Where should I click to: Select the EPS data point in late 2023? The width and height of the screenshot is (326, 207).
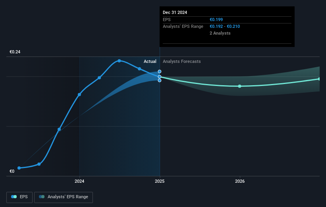[x=59, y=129]
